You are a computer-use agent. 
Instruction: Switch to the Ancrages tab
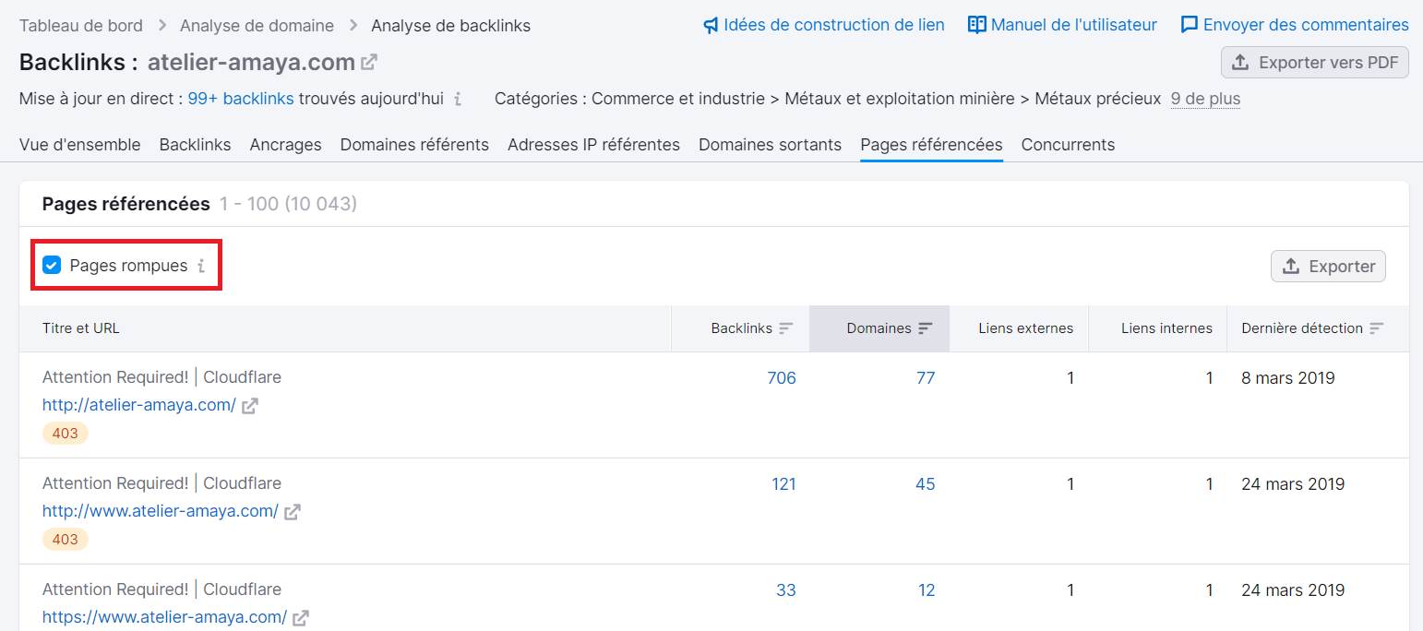coord(285,145)
